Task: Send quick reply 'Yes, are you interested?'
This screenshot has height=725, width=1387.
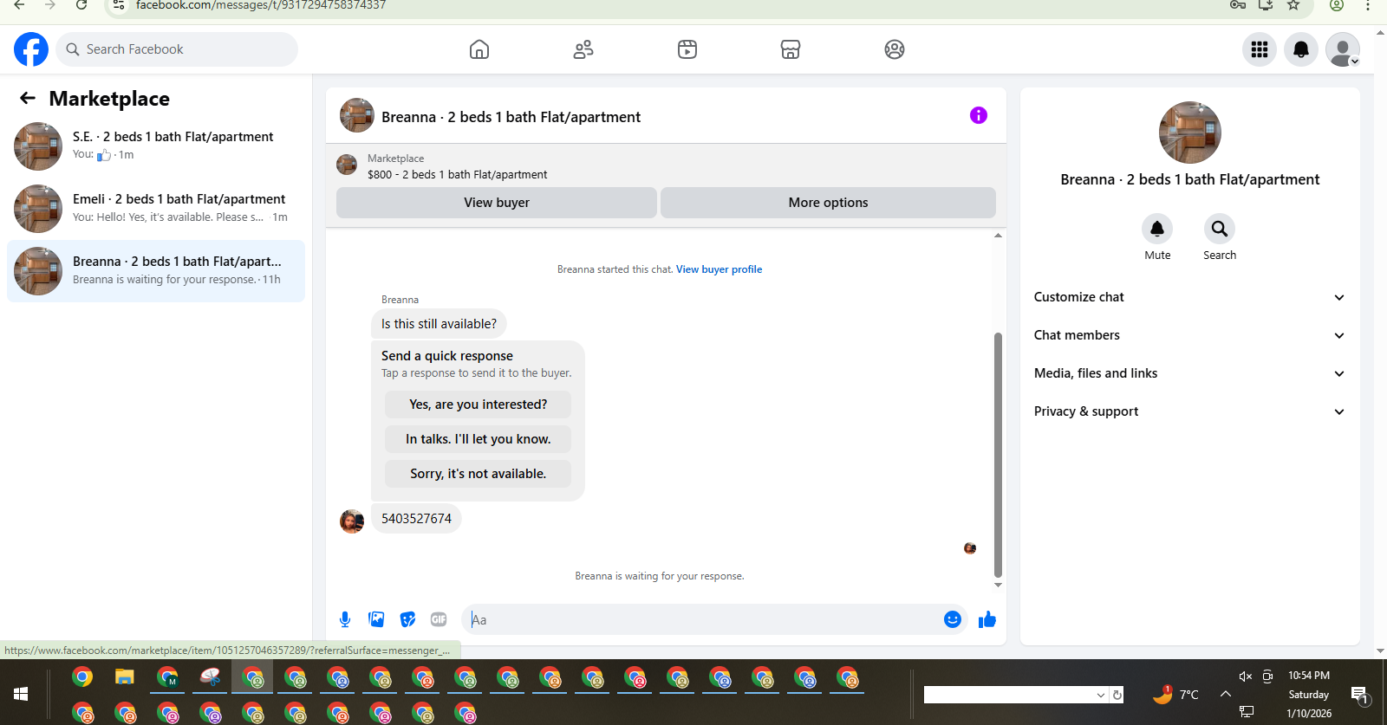Action: click(478, 405)
